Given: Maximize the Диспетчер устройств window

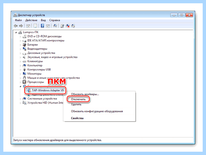Looking at the screenshot, I should [x=181, y=15].
